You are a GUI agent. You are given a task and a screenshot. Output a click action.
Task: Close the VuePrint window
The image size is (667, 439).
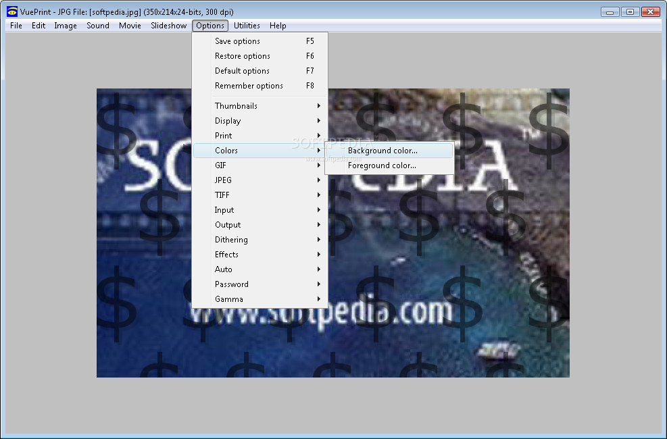click(650, 12)
